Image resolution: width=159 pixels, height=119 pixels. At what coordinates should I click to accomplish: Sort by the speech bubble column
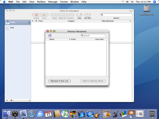36,21
